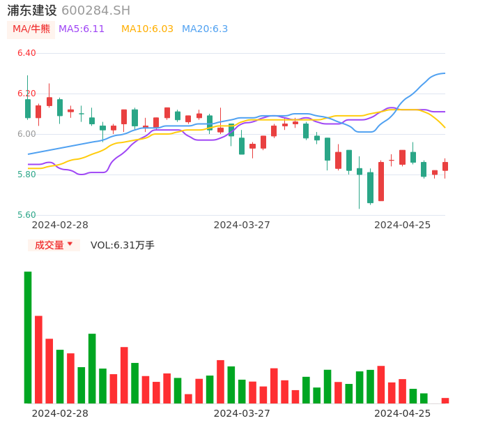Select the 5.80 price axis label
The width and height of the screenshot is (478, 423).
[x=26, y=175]
